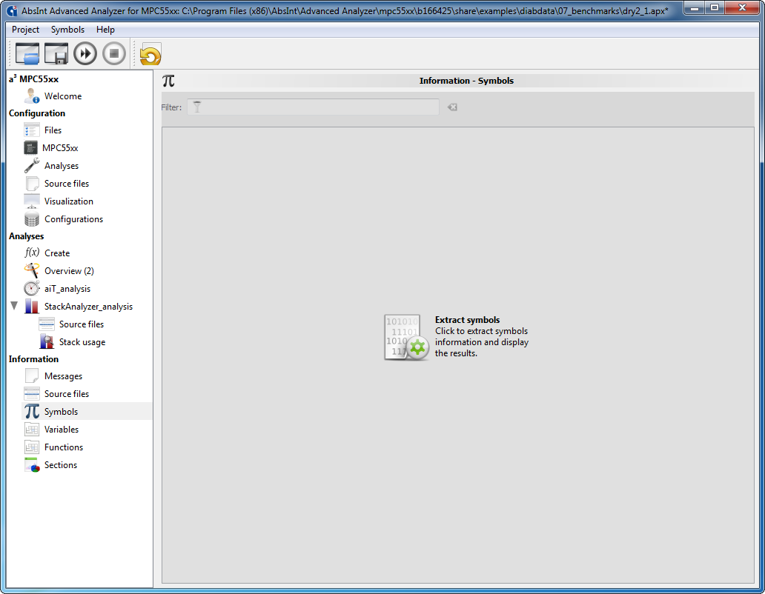Open Configurations label
765x594 pixels.
pos(73,219)
